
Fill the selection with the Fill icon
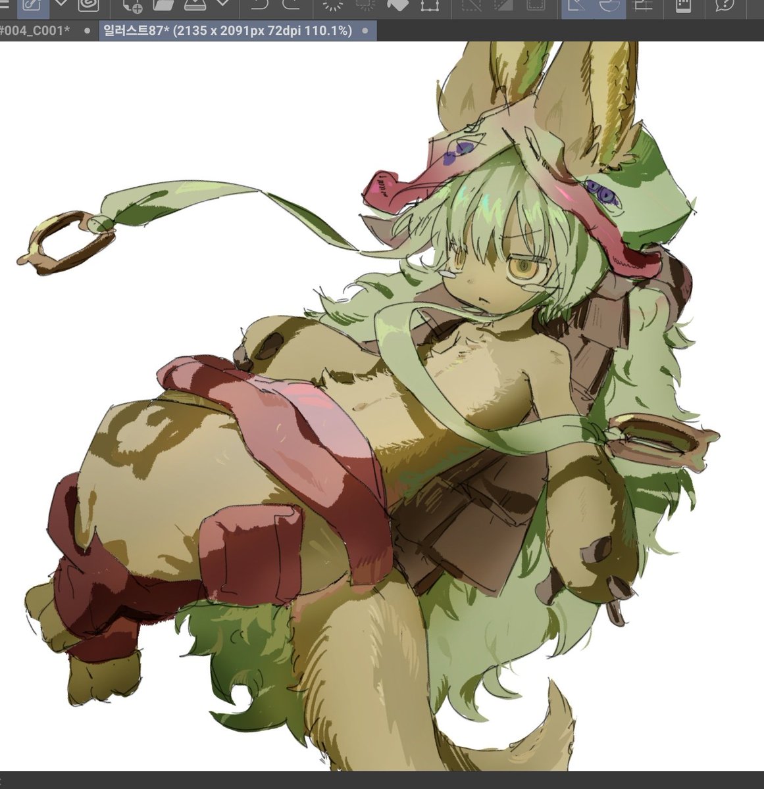(x=397, y=5)
